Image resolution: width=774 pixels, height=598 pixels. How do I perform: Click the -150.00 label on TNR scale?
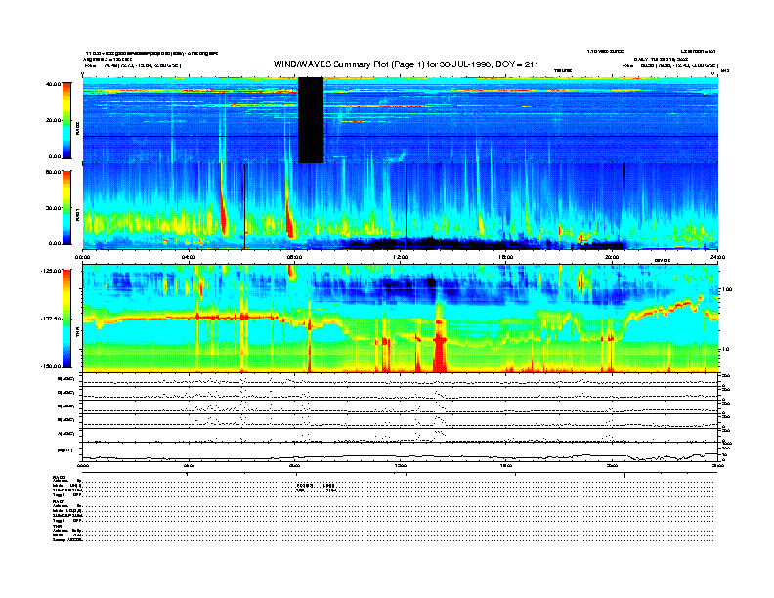click(51, 366)
